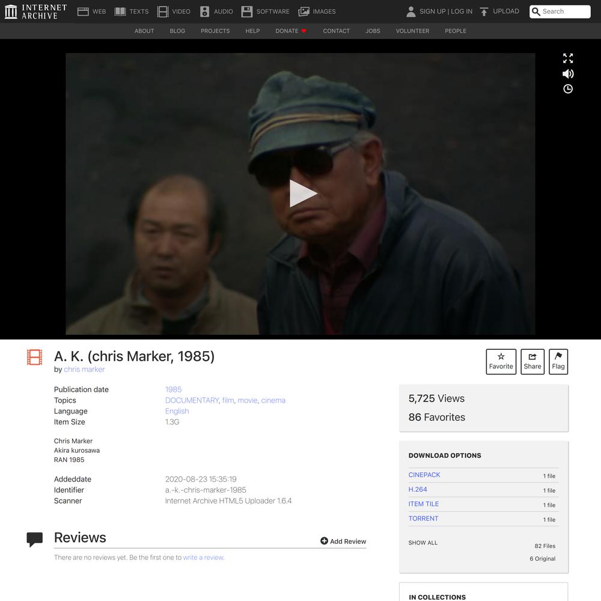
Task: Share this item
Action: point(532,361)
